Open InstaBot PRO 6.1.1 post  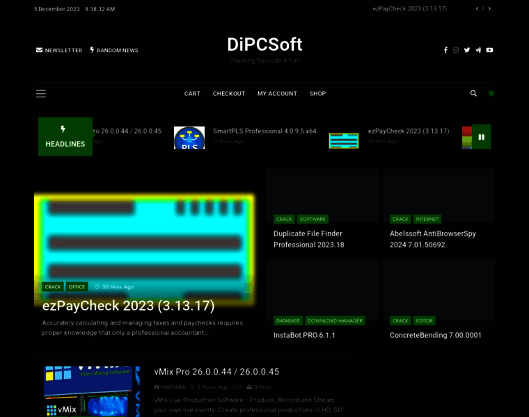(x=304, y=335)
